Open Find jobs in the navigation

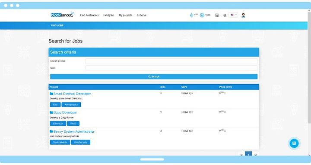[x=109, y=15]
